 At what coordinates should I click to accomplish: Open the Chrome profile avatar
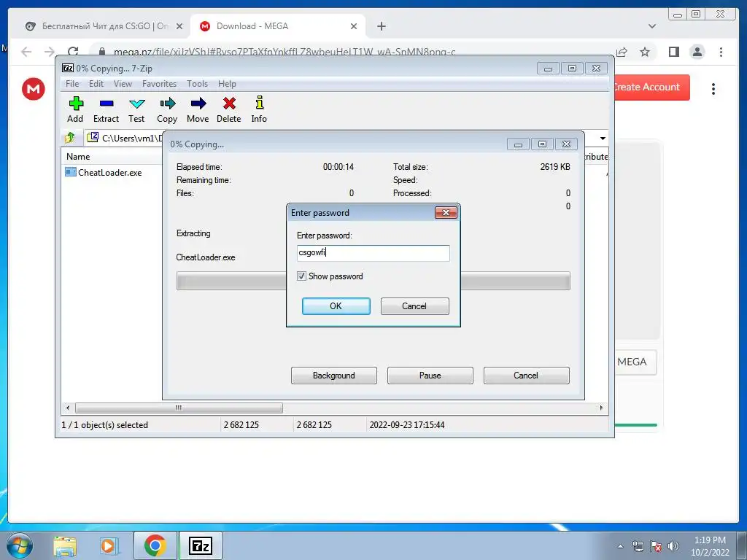(x=697, y=52)
